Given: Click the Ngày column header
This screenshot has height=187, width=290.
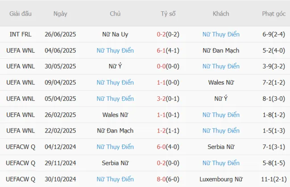Looking at the screenshot, I should tap(60, 14).
